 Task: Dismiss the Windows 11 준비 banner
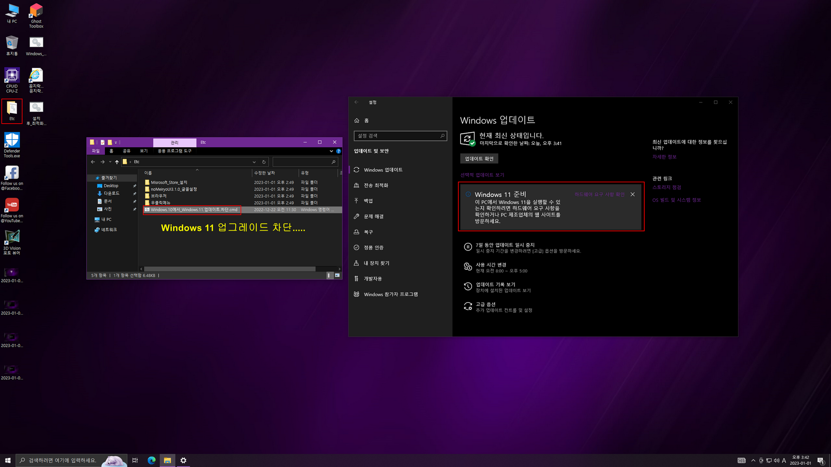tap(633, 195)
